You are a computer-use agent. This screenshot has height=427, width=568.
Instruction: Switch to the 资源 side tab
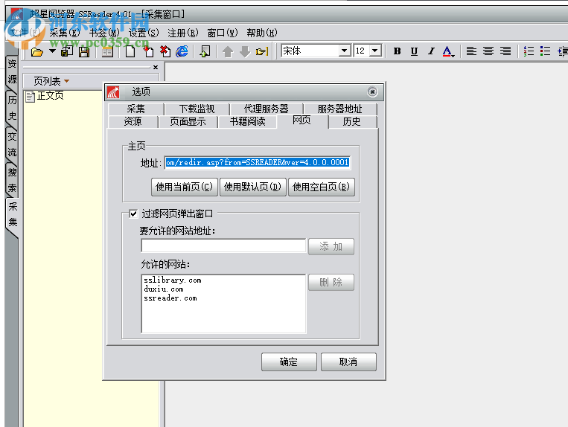[12, 71]
